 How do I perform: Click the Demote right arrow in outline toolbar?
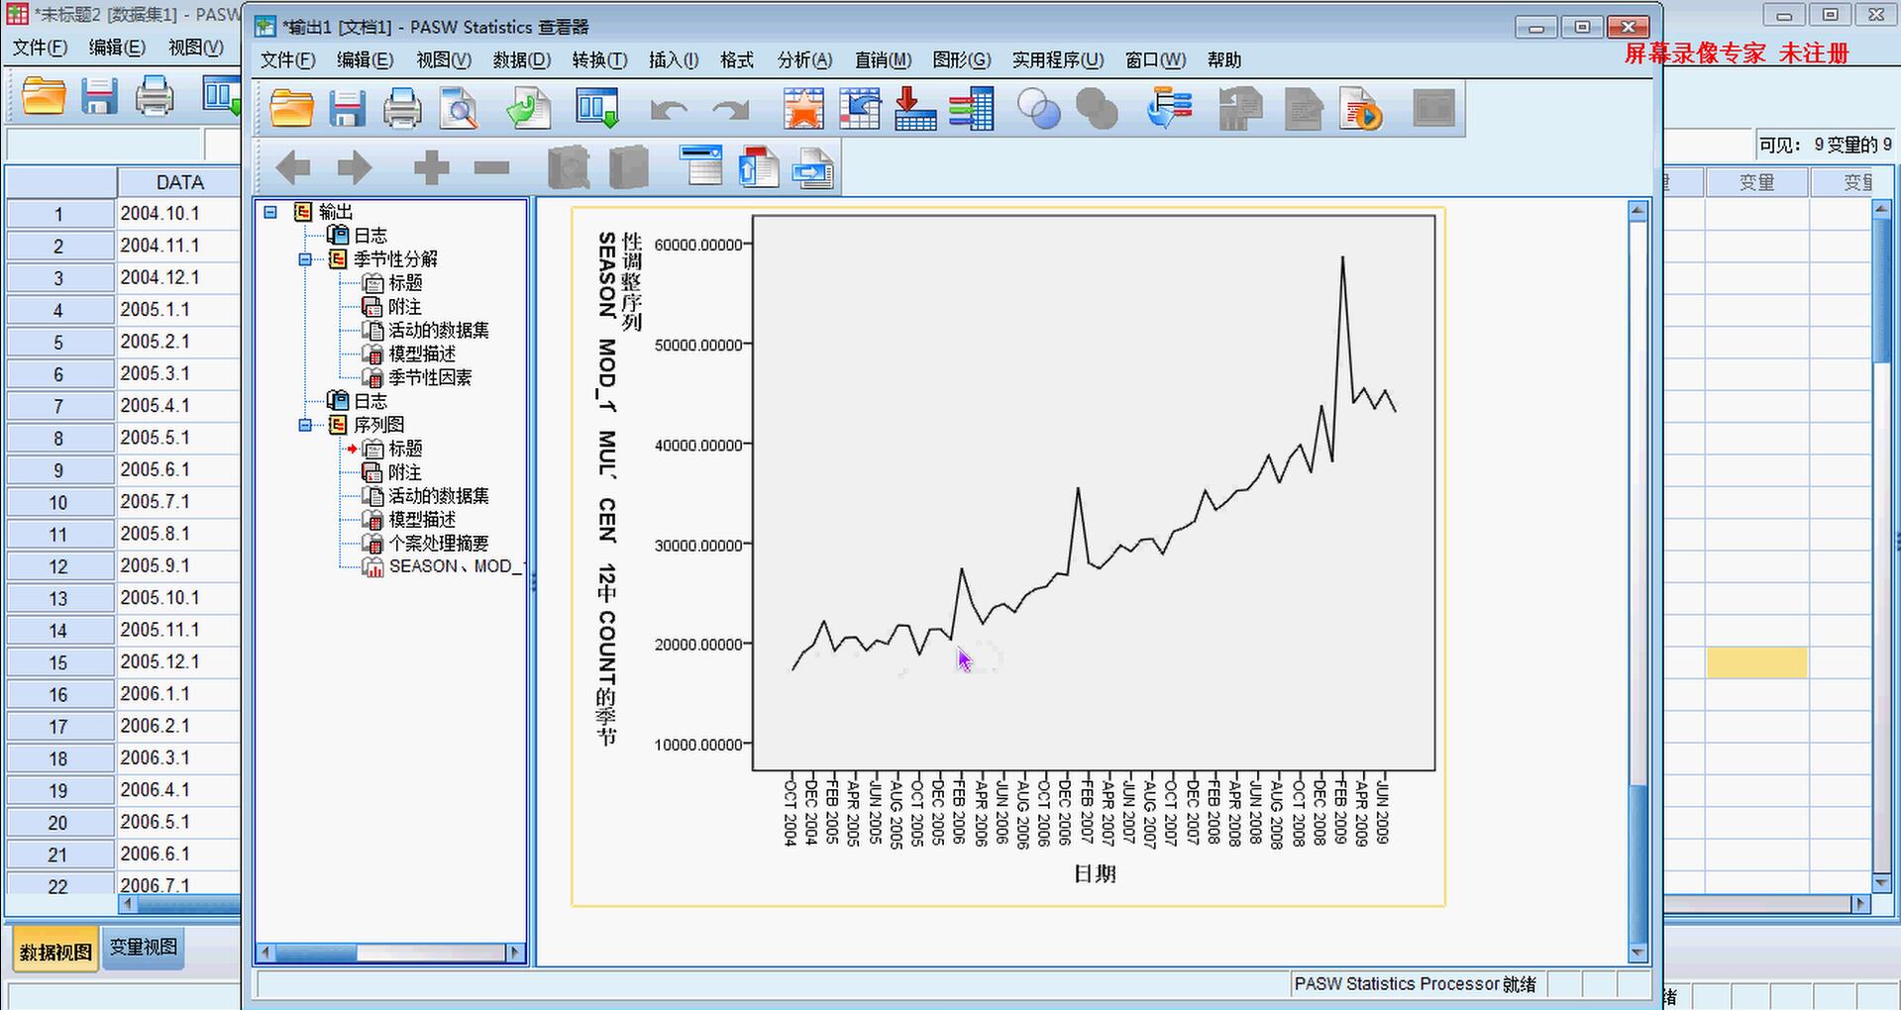click(355, 167)
